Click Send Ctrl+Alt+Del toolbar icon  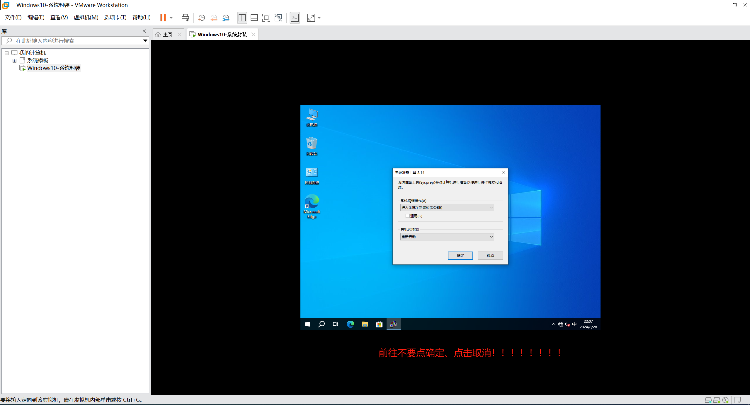click(185, 18)
